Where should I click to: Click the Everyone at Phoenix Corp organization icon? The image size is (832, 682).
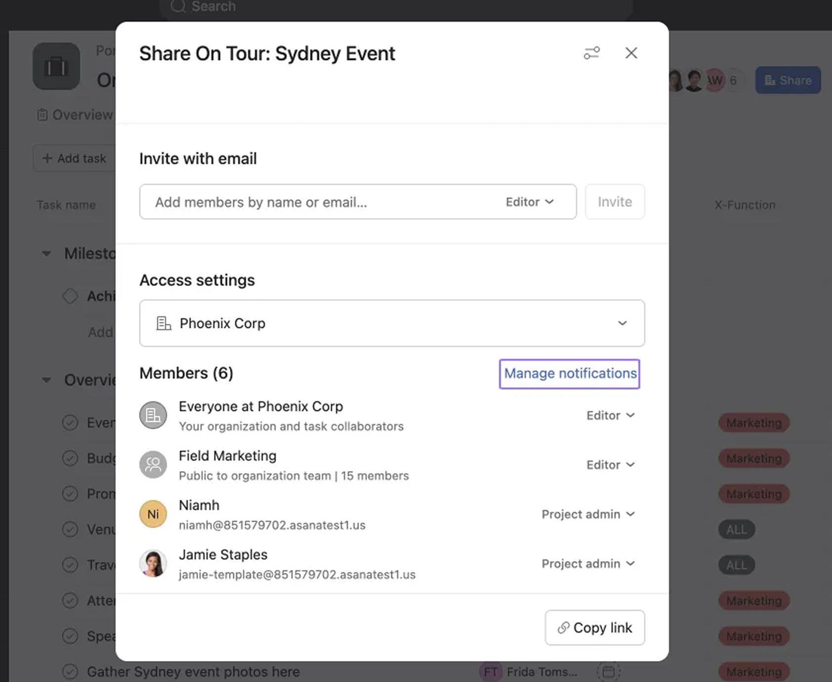[153, 415]
